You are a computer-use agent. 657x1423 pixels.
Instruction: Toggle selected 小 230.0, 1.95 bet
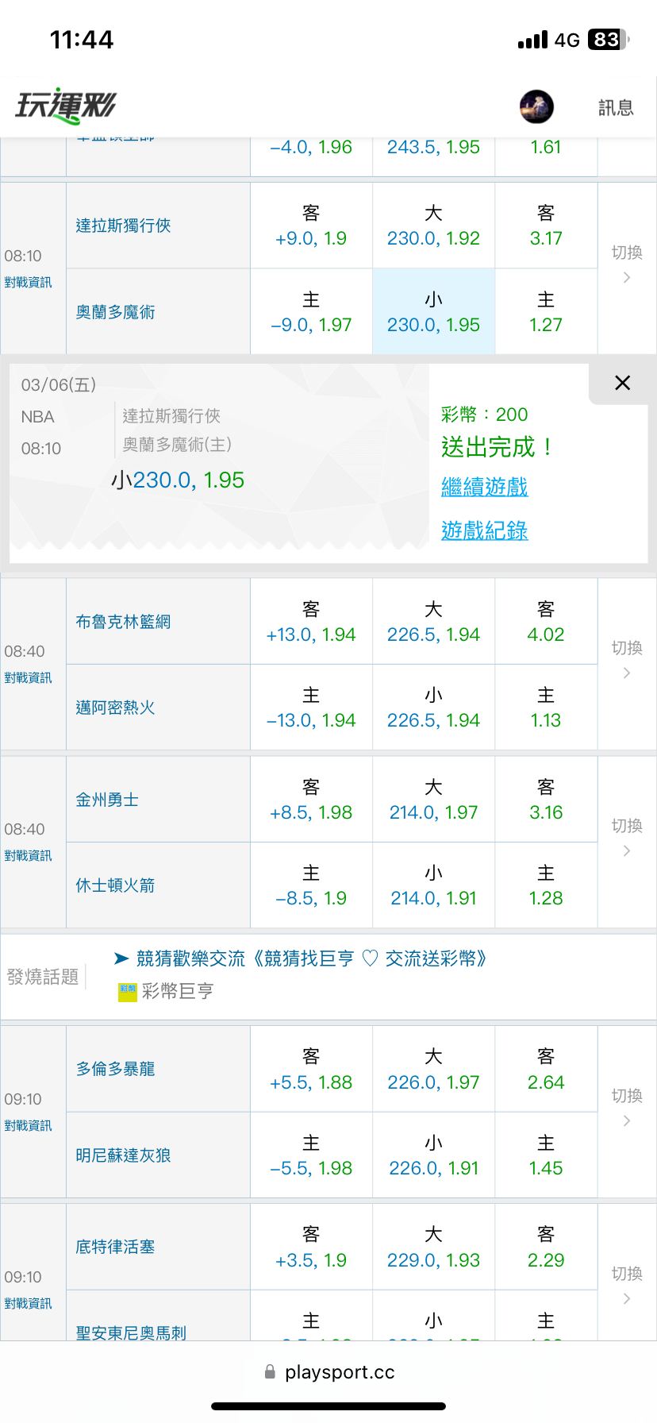(434, 311)
